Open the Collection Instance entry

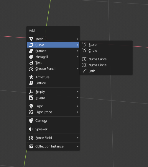click(x=53, y=146)
